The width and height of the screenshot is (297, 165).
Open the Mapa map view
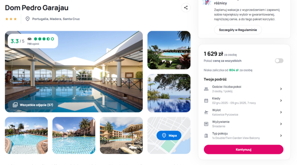tap(169, 135)
